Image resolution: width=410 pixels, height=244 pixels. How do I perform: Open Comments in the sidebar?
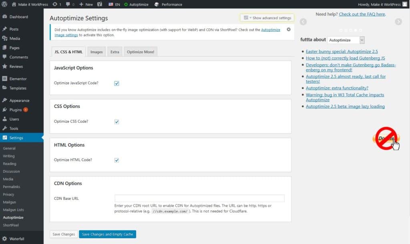(18, 57)
